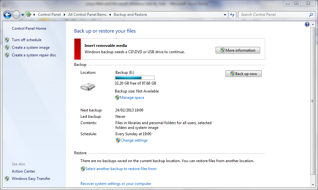Screen dimensions: 318x190
Task: Click shield icon beside Select another backup
Action: pyautogui.click(x=83, y=169)
